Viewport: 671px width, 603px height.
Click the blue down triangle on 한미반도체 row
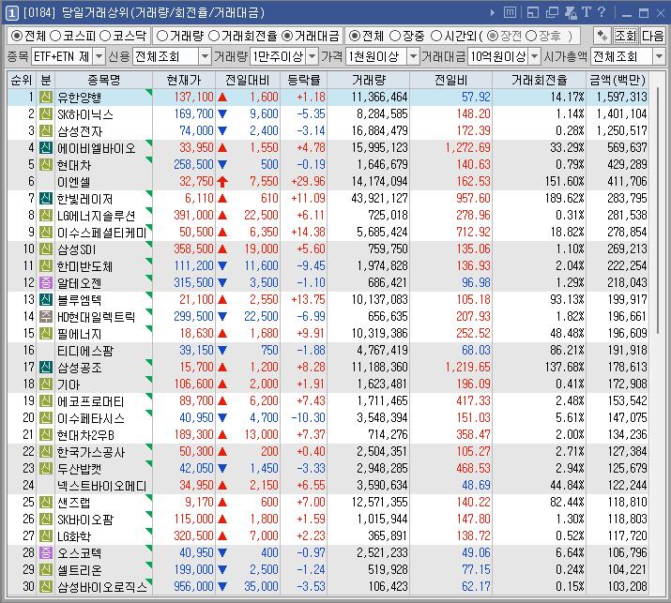click(x=222, y=266)
